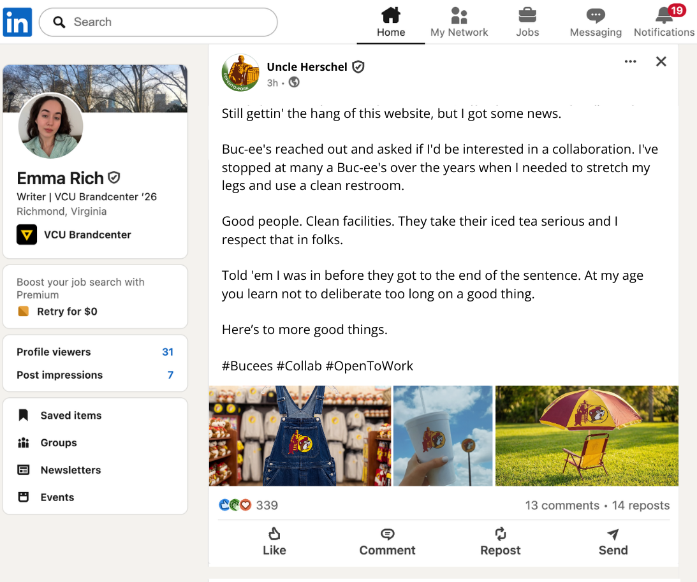Focus the Search input field
This screenshot has width=697, height=582.
[x=158, y=22]
